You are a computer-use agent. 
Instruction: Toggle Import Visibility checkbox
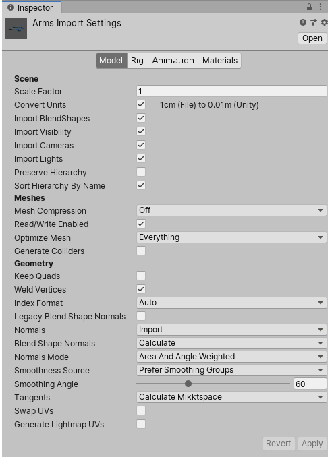[141, 131]
